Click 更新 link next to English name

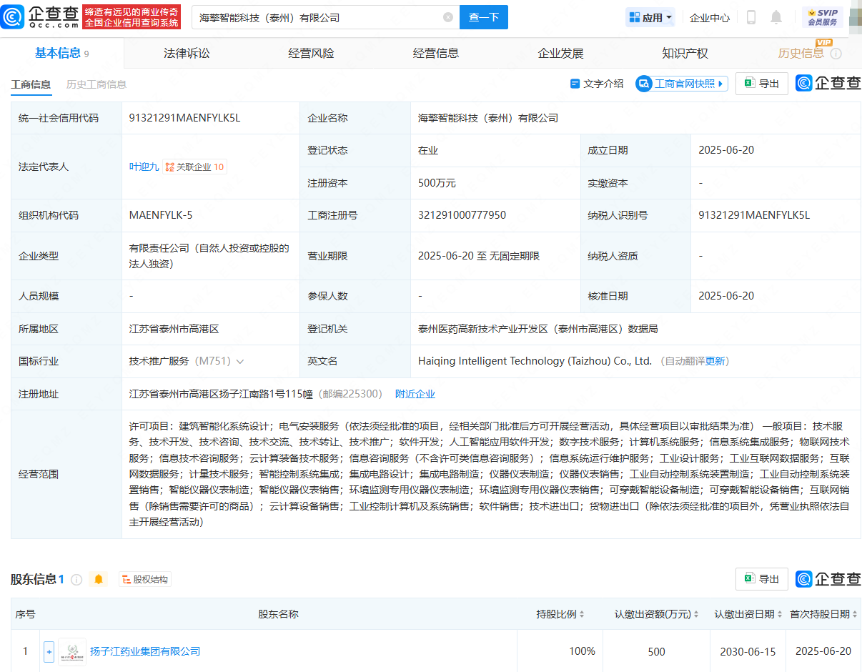(715, 362)
